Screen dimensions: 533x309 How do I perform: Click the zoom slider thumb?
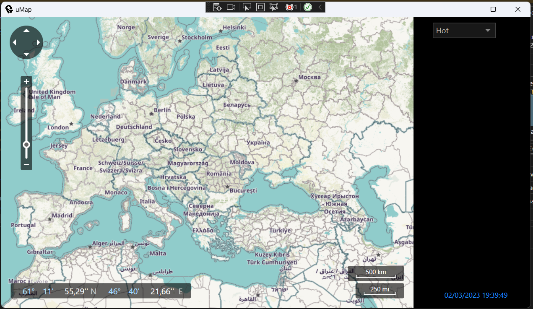(x=26, y=145)
